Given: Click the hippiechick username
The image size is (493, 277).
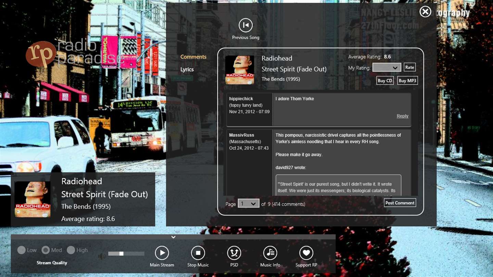Looking at the screenshot, I should [x=241, y=98].
